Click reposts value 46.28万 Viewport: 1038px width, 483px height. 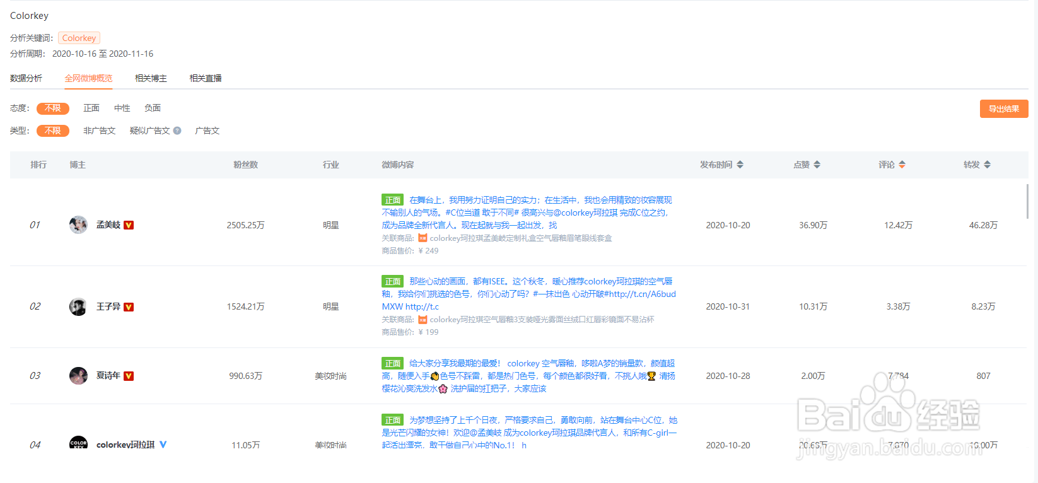(x=984, y=225)
